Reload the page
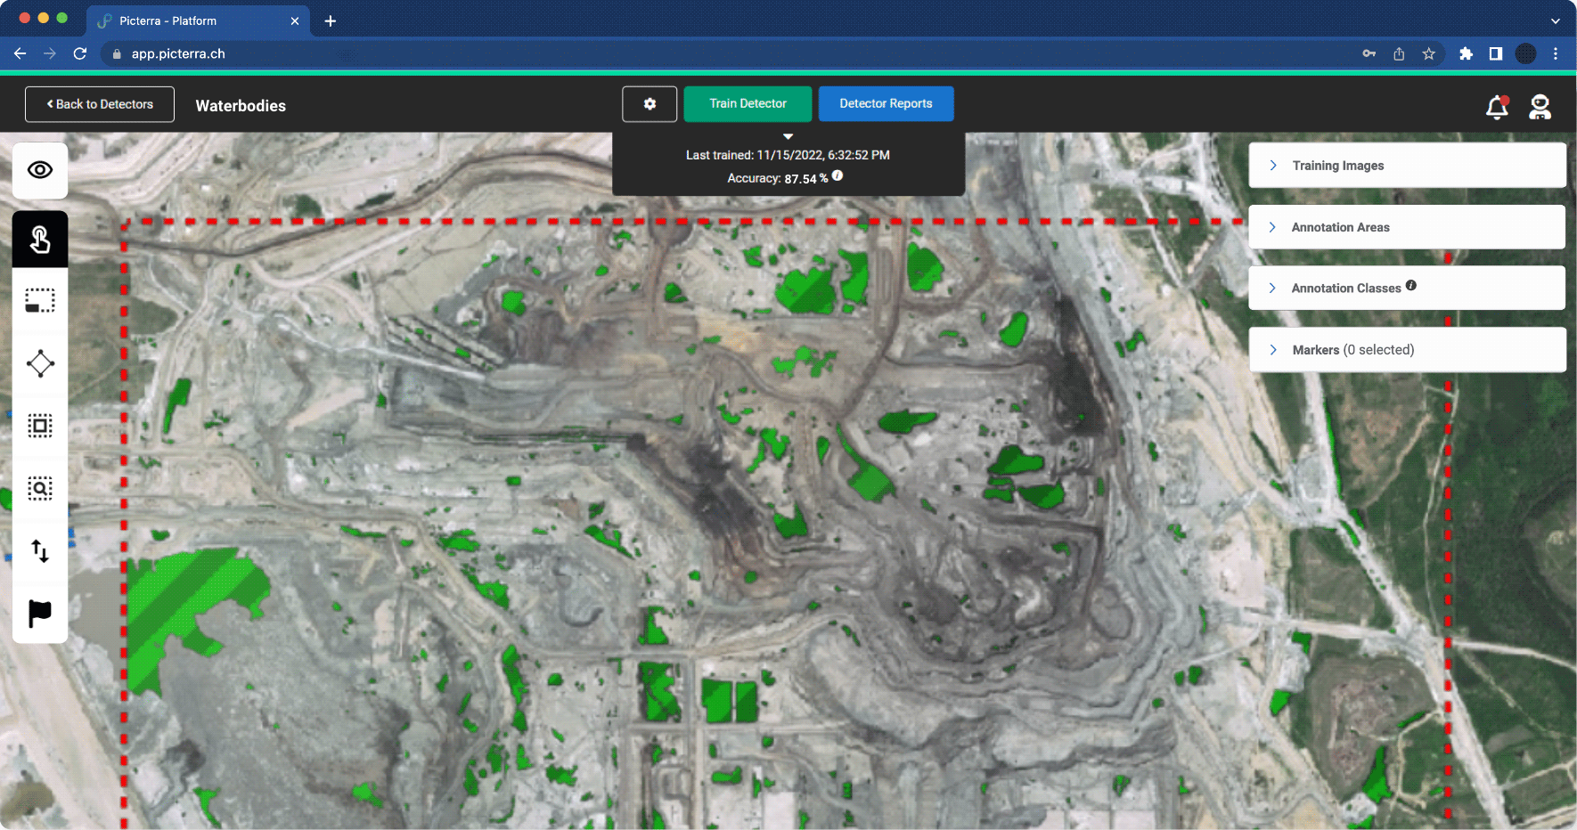The height and width of the screenshot is (830, 1577). click(80, 53)
